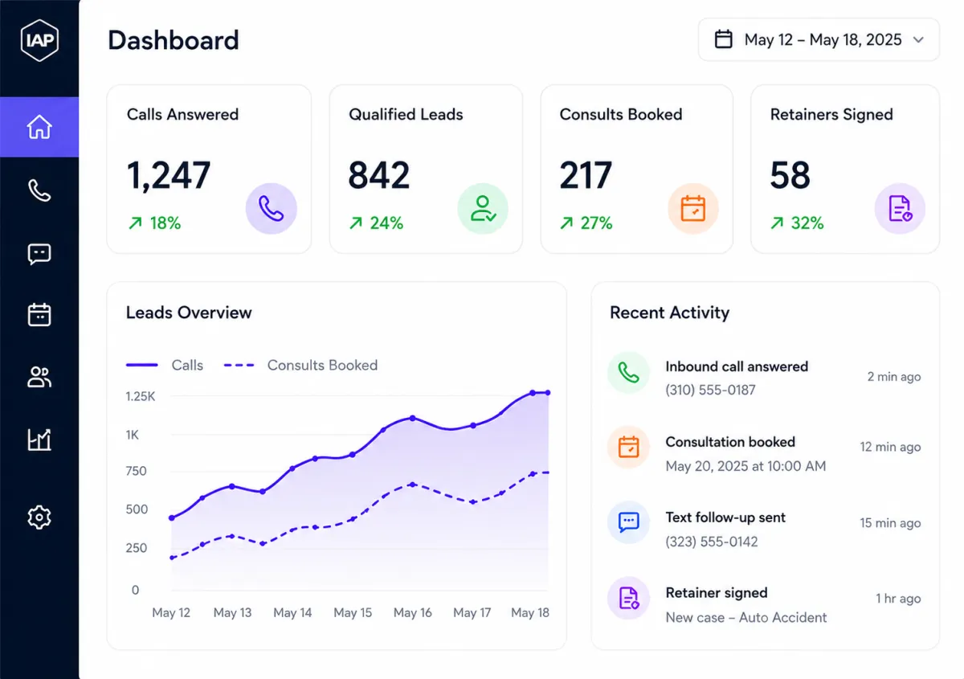Click May 20, 2025 at 10:00 AM text

point(745,466)
